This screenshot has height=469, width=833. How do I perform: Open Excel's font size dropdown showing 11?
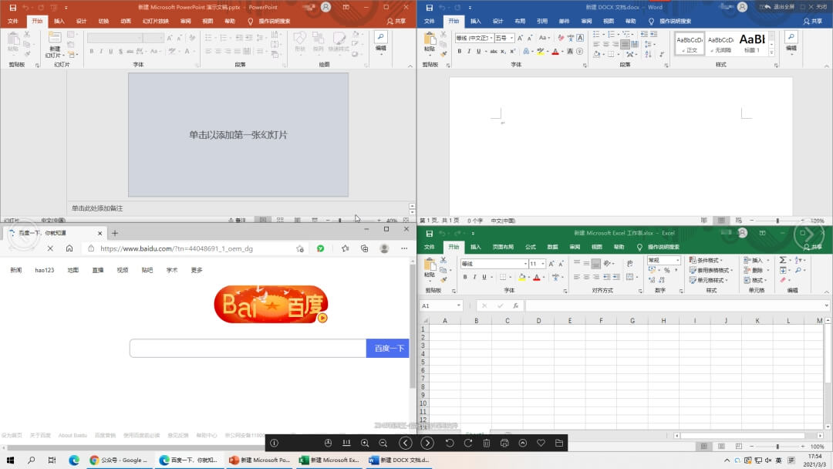coord(545,264)
